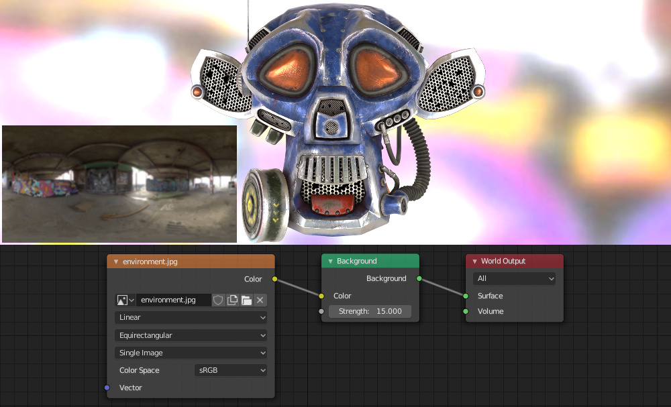Open the Linear interpolation dropdown
Screen dimensions: 671x407
pyautogui.click(x=191, y=317)
